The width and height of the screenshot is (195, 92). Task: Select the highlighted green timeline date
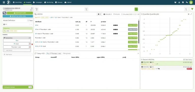click(136, 9)
